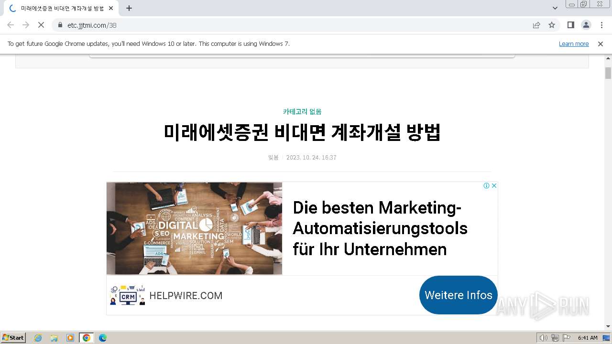Open the Chrome side panel
The image size is (612, 344).
pos(570,25)
